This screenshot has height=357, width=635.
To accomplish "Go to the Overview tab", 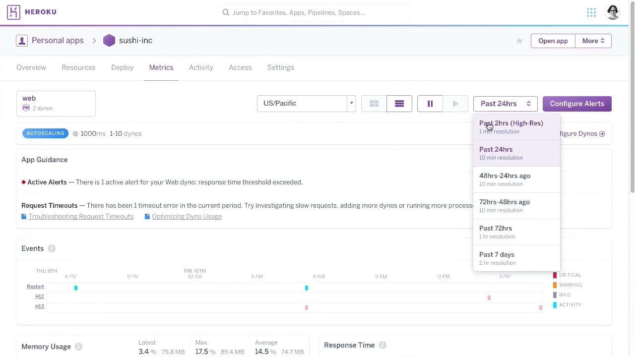I will pyautogui.click(x=31, y=67).
